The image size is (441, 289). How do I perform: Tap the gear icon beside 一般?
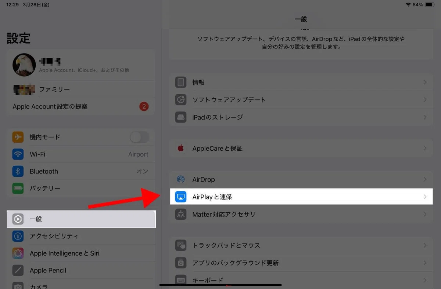18,219
